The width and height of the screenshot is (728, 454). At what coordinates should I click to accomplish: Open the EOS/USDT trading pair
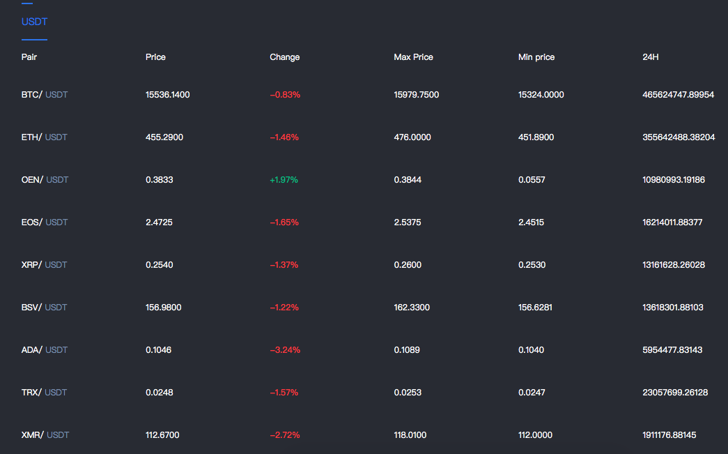(x=45, y=222)
